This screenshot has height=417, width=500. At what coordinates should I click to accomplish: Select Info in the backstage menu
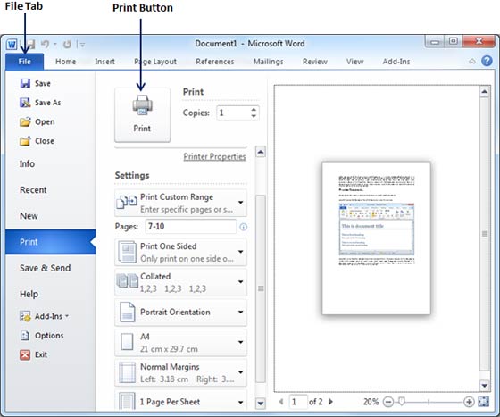click(x=27, y=164)
